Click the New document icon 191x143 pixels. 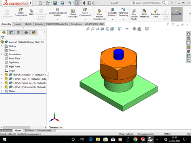click(x=40, y=3)
